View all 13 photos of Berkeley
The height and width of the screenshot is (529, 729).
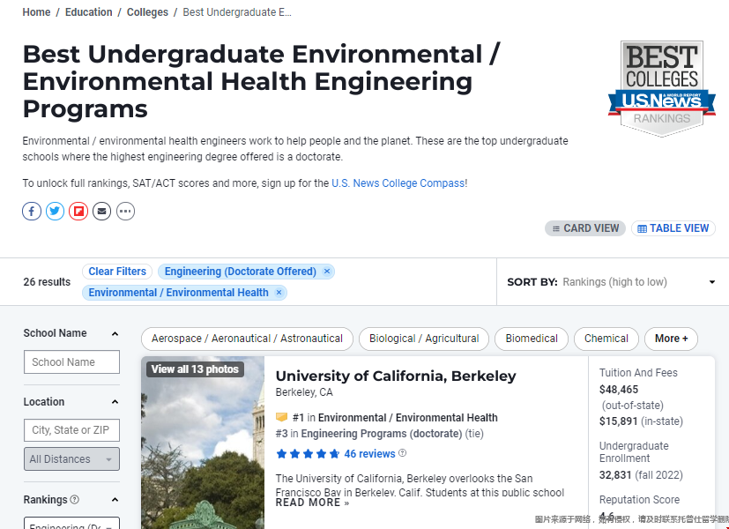tap(195, 369)
